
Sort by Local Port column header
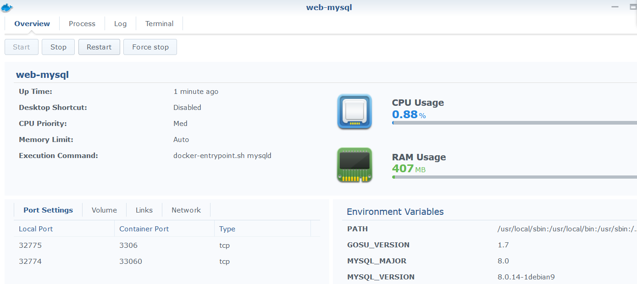tap(64, 229)
